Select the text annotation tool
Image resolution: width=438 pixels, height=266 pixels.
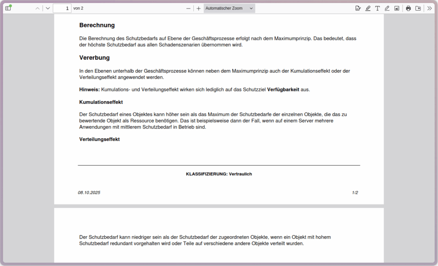tap(377, 8)
